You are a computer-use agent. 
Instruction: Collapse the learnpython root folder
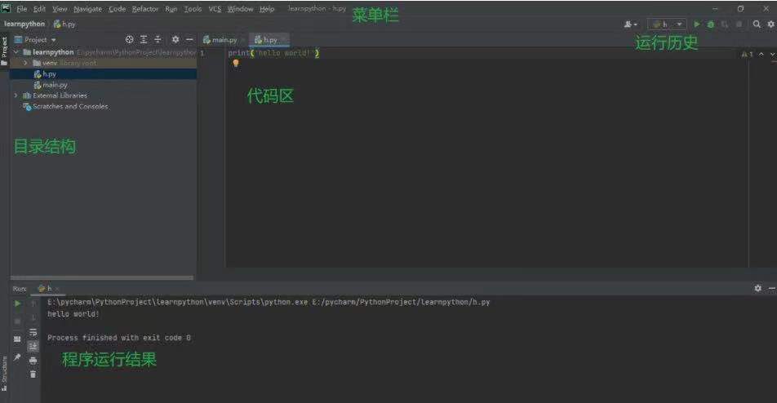[x=16, y=52]
